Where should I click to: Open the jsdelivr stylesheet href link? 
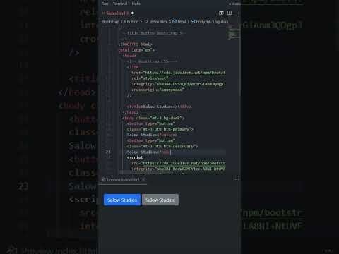185,73
